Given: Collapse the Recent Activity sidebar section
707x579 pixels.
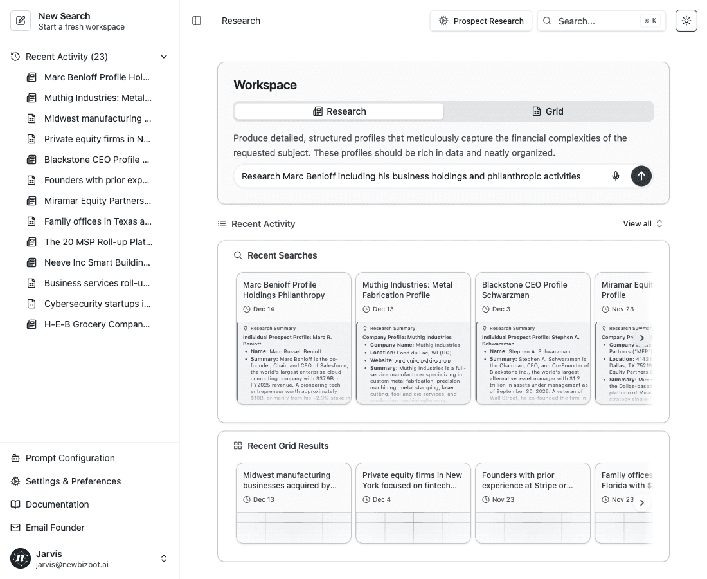Looking at the screenshot, I should tap(164, 57).
